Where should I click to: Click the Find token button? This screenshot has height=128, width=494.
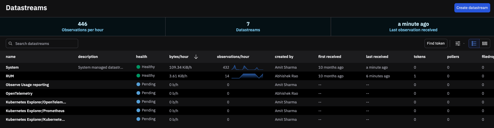pos(436,43)
